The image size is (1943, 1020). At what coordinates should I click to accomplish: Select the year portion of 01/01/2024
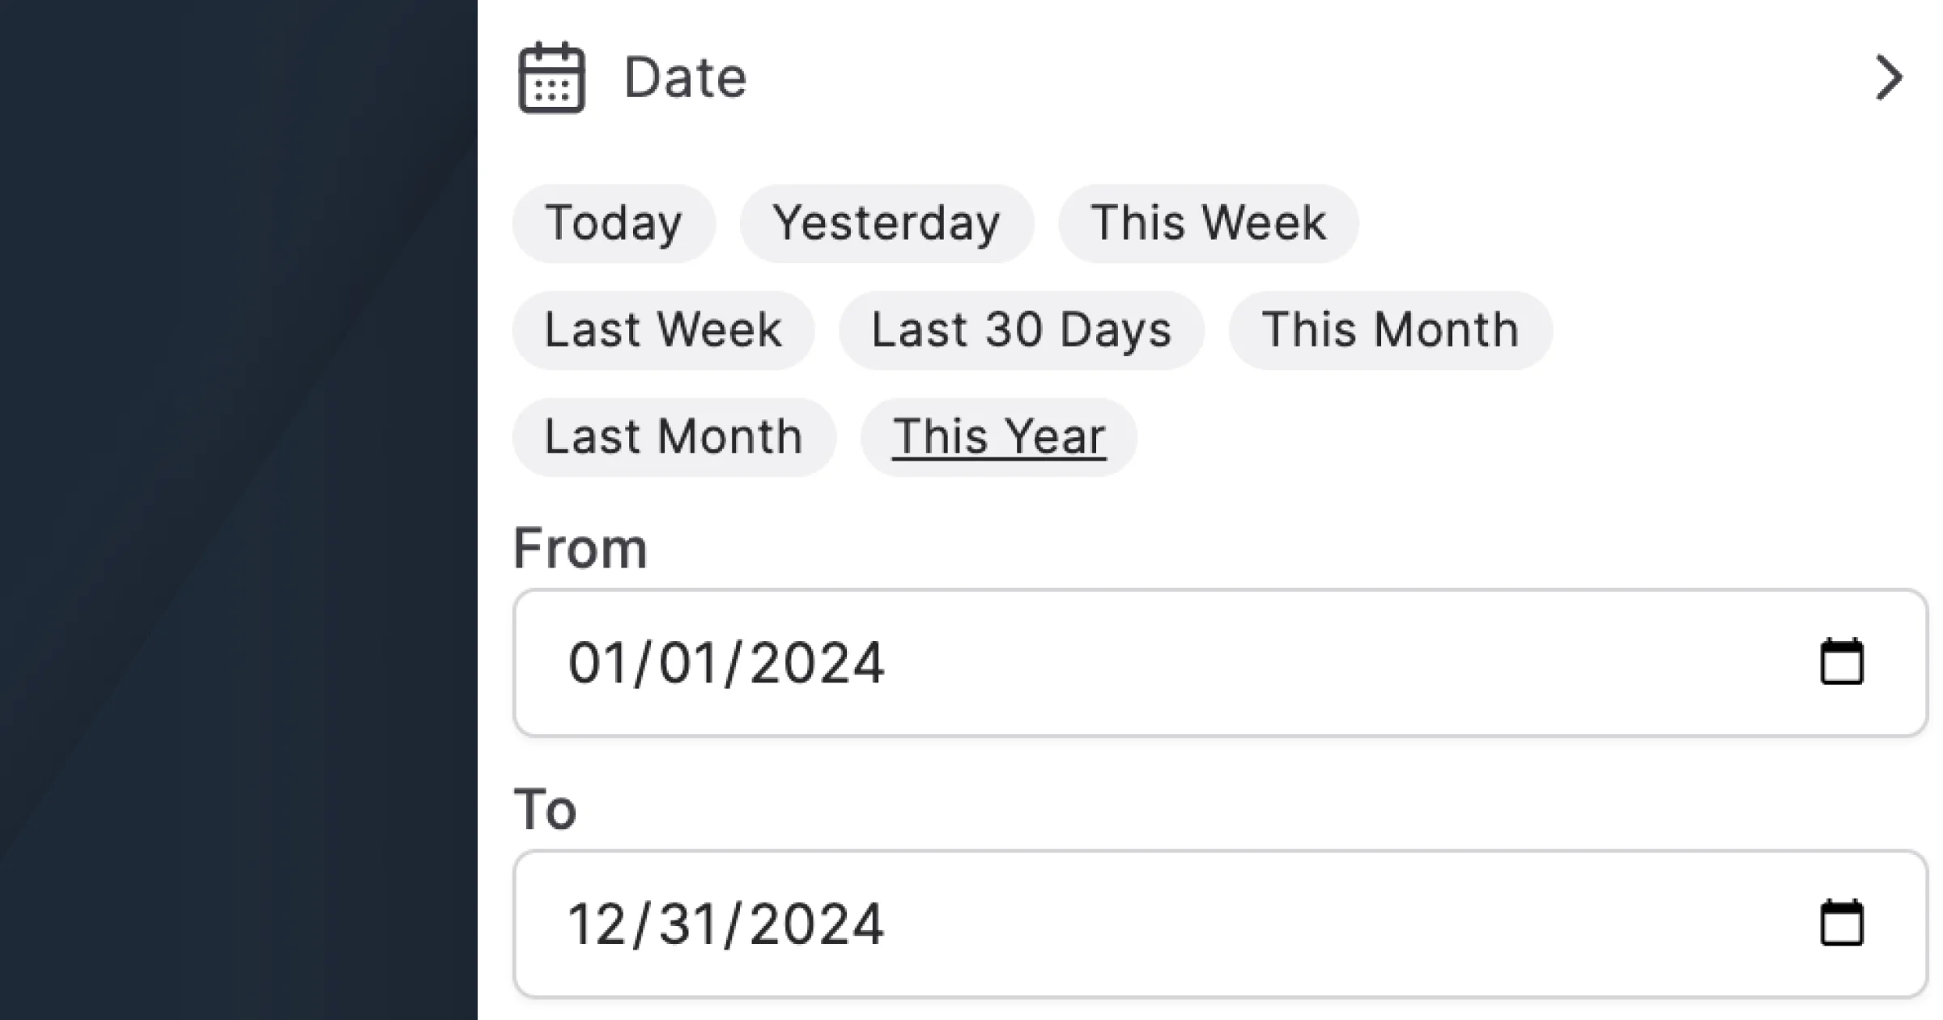click(x=818, y=662)
